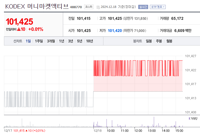The height and width of the screenshot is (136, 200).
Task: Click the 101,408 price axis label
Action: pyautogui.click(x=191, y=112)
